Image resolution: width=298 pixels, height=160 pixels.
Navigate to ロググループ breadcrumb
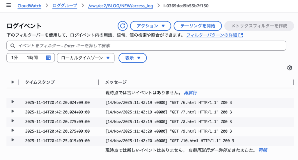tap(65, 6)
